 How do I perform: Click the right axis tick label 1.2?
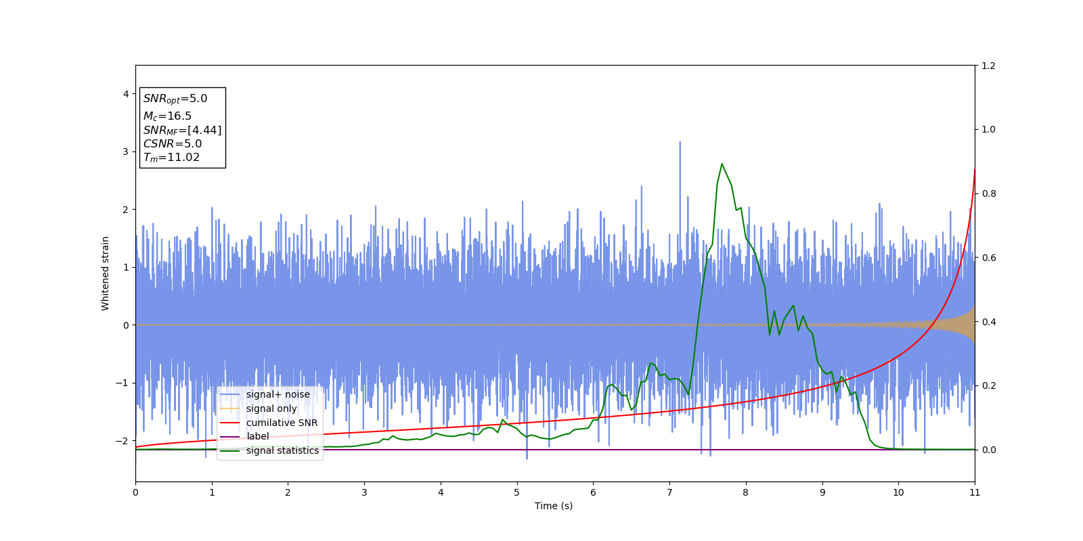point(989,66)
